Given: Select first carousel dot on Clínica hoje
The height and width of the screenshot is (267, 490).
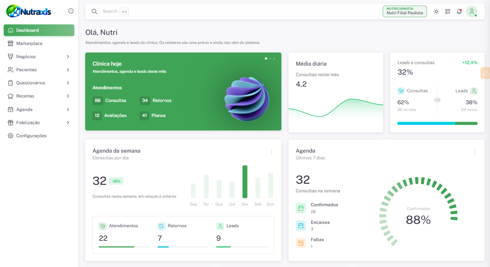Looking at the screenshot, I should point(266,58).
